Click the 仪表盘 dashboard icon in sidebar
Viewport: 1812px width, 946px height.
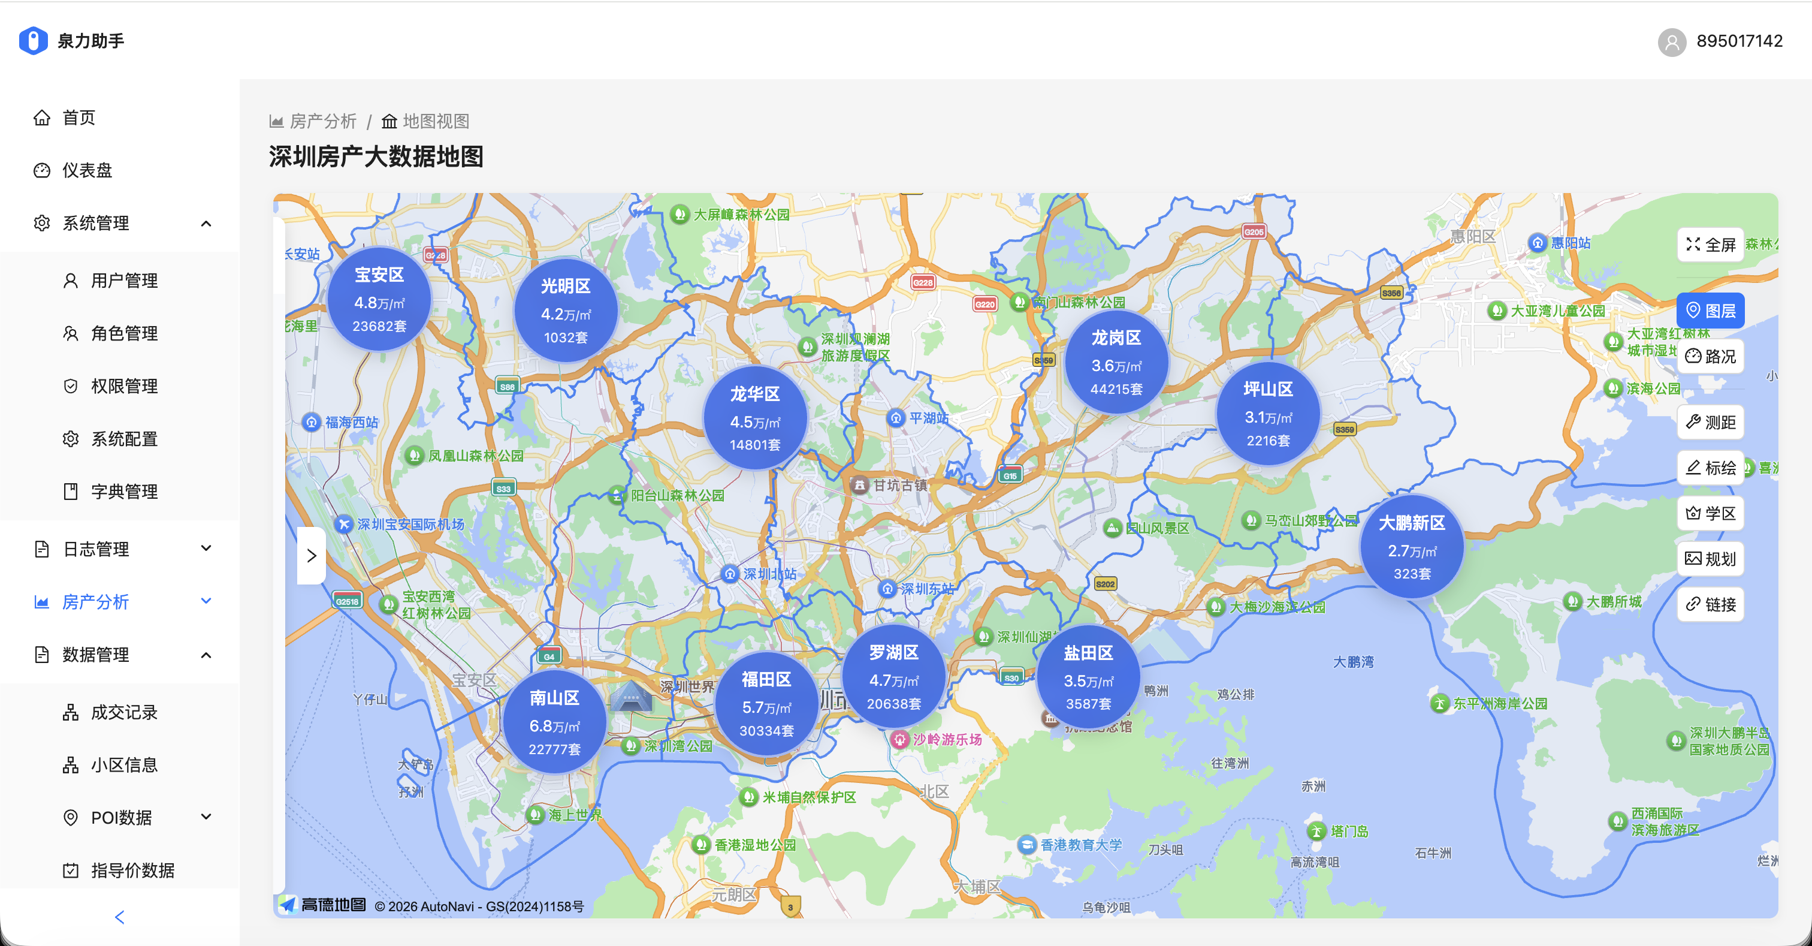click(x=41, y=170)
